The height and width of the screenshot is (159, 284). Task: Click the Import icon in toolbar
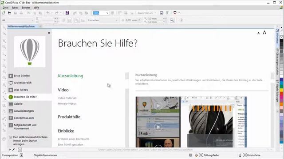click(75, 13)
